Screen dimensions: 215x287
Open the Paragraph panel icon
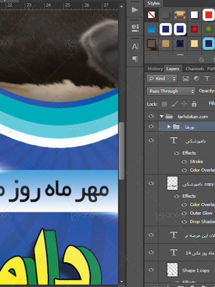135,59
